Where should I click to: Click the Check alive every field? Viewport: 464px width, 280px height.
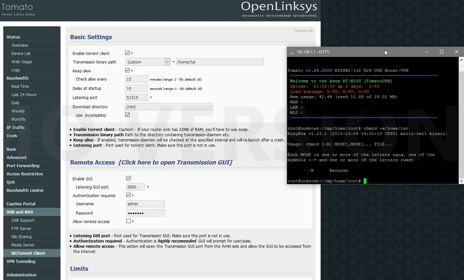[136, 79]
